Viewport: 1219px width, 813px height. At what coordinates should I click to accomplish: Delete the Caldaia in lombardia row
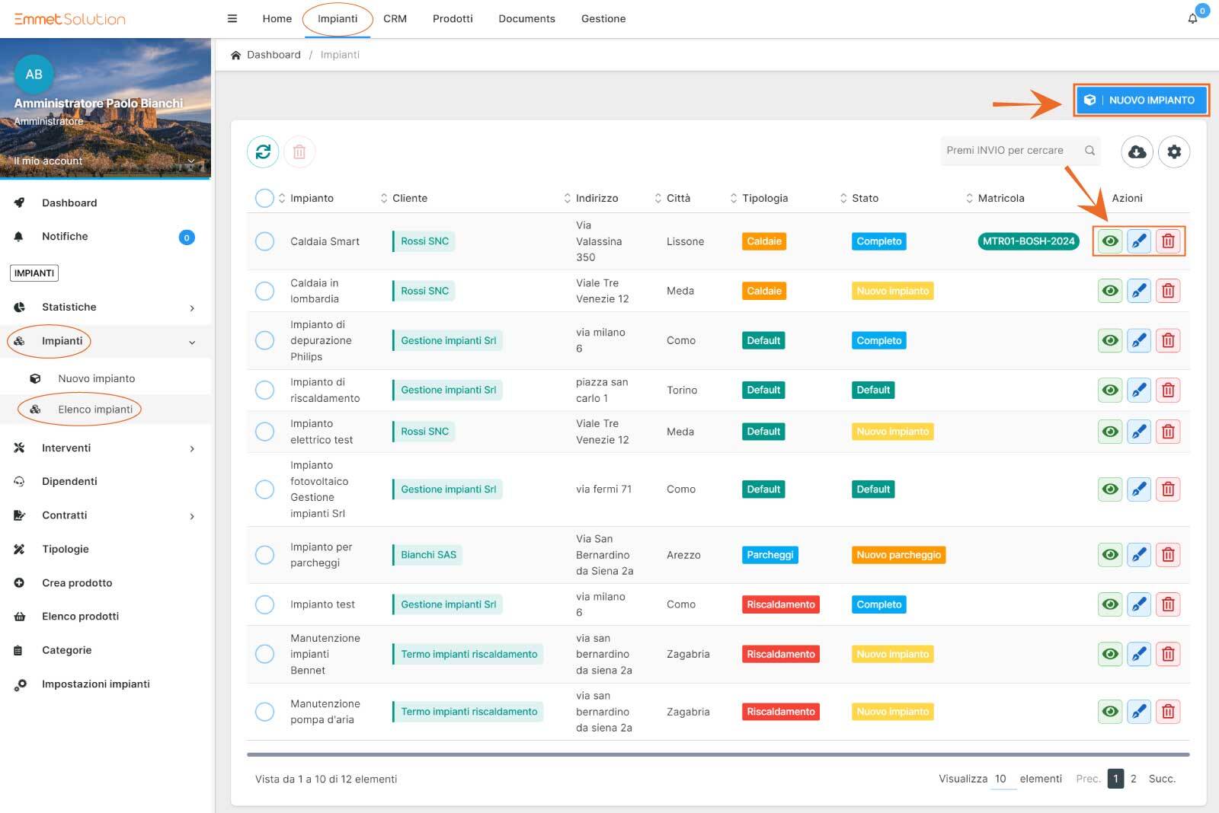pos(1168,291)
